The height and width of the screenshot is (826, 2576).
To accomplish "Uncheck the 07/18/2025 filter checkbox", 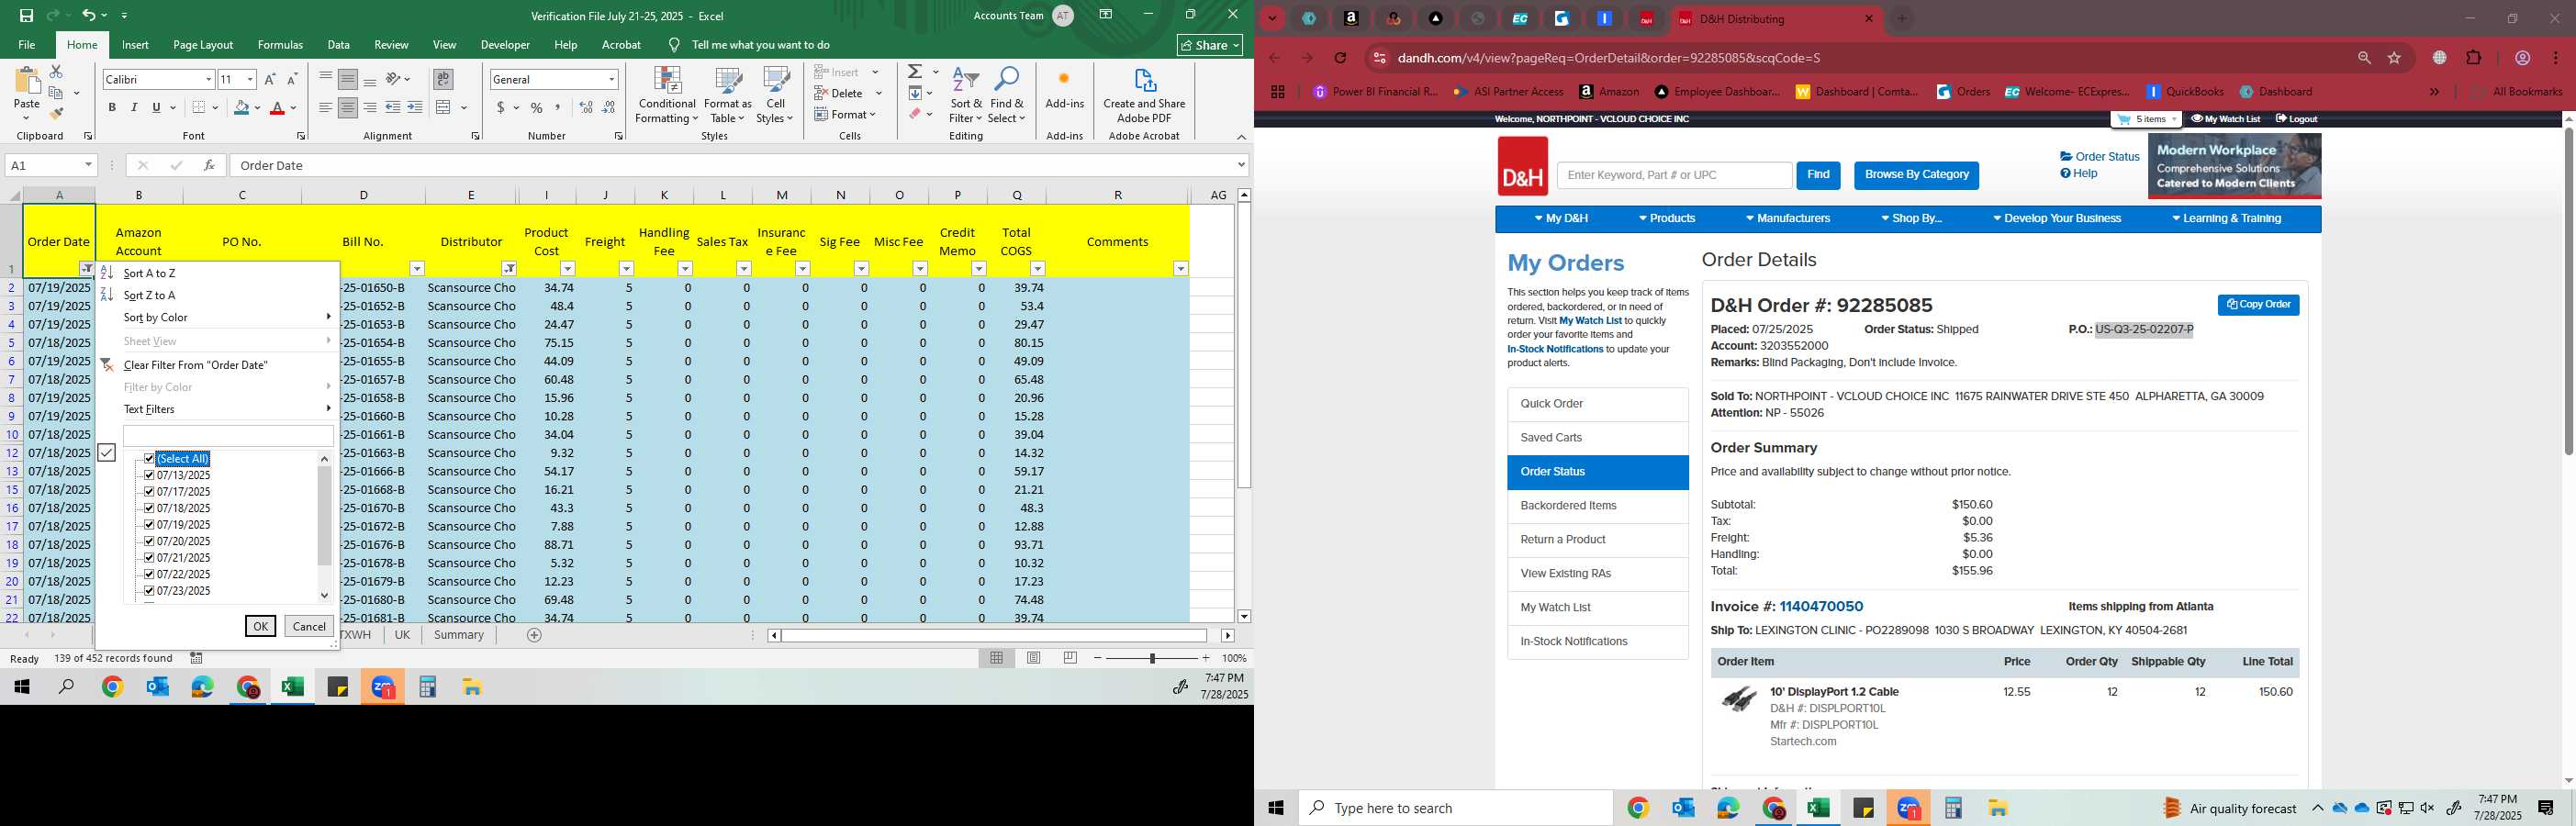I will pos(149,508).
